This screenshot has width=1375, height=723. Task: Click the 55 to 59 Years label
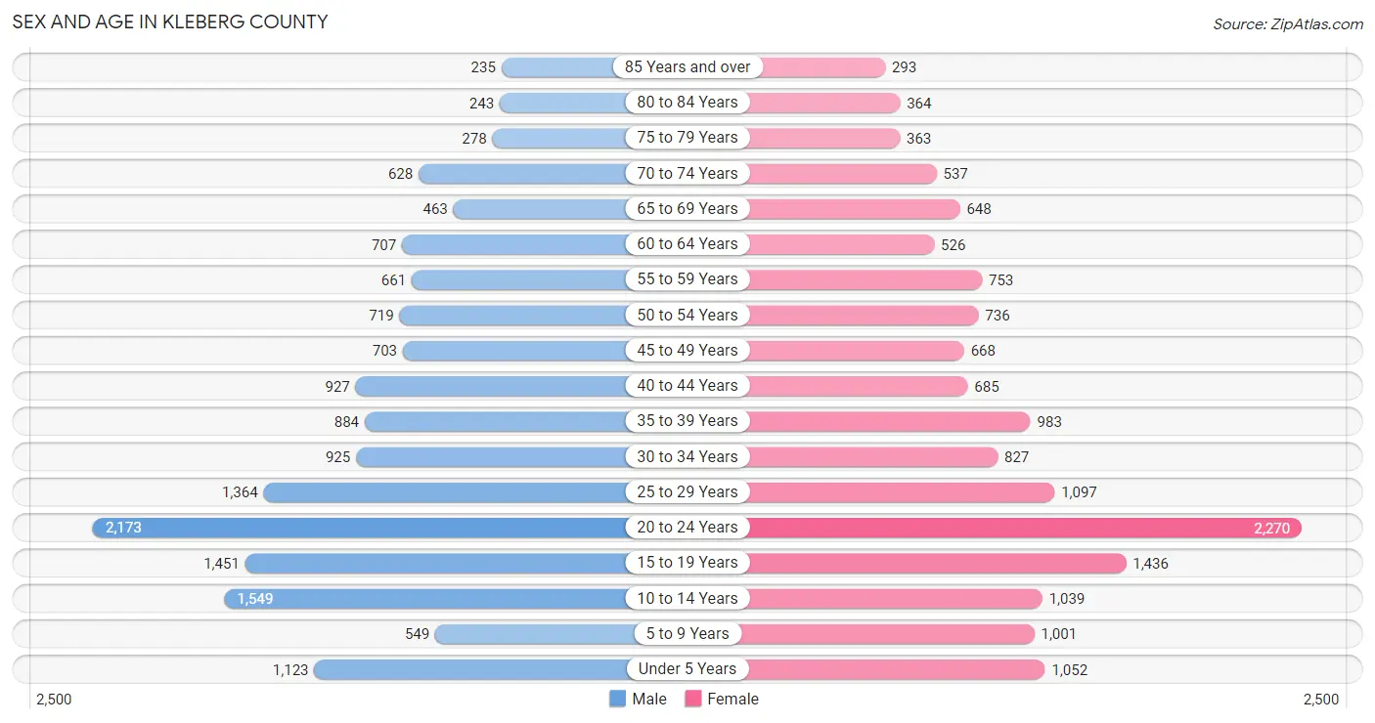pyautogui.click(x=687, y=279)
